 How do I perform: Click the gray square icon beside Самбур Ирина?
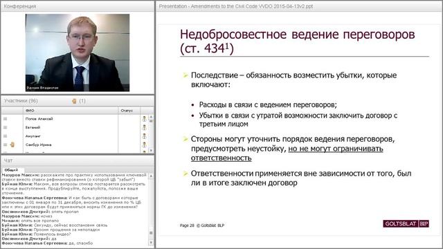(x=5, y=145)
